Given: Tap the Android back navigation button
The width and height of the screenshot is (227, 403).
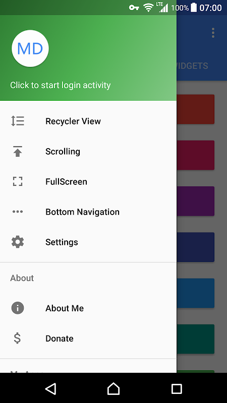Looking at the screenshot, I should (x=51, y=388).
